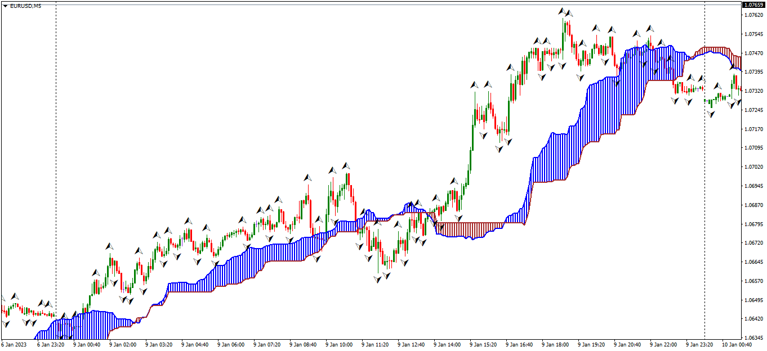Select price level 1.06945 on the scale
767x351 pixels.
[x=753, y=186]
